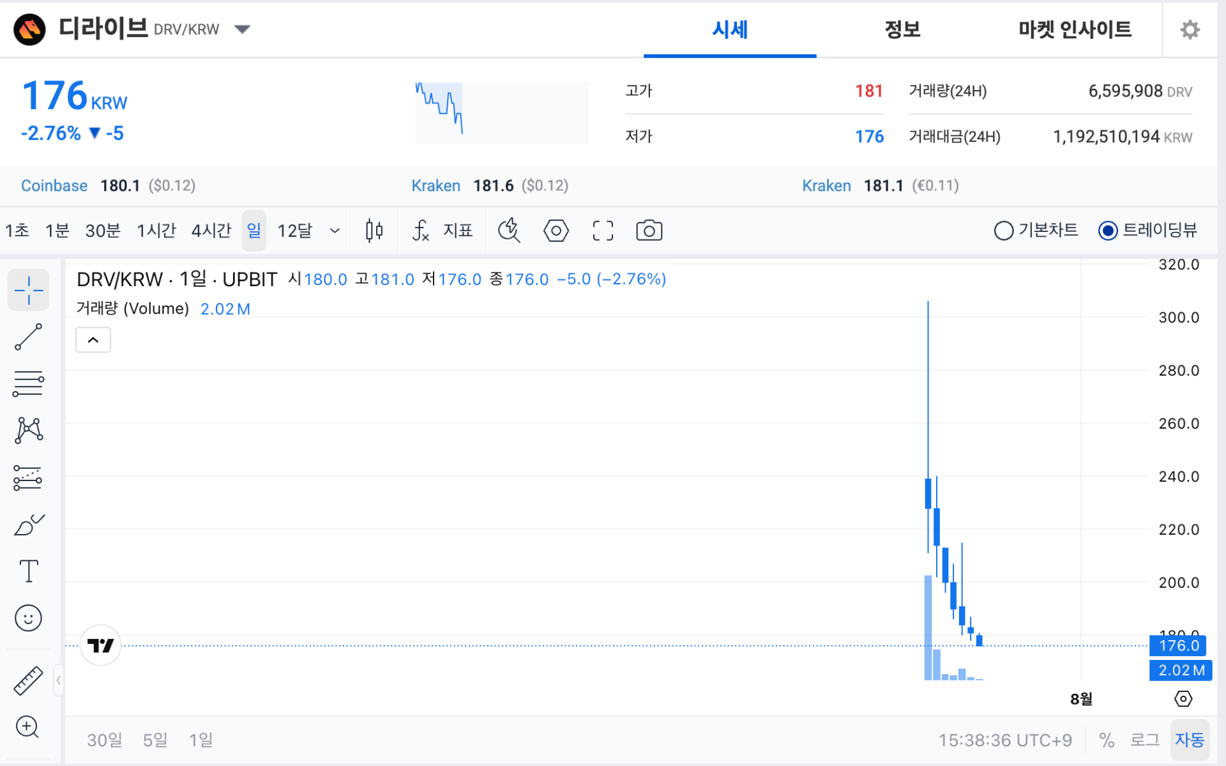Screen dimensions: 1226x766
Task: Switch to the 정보 tab
Action: [902, 29]
